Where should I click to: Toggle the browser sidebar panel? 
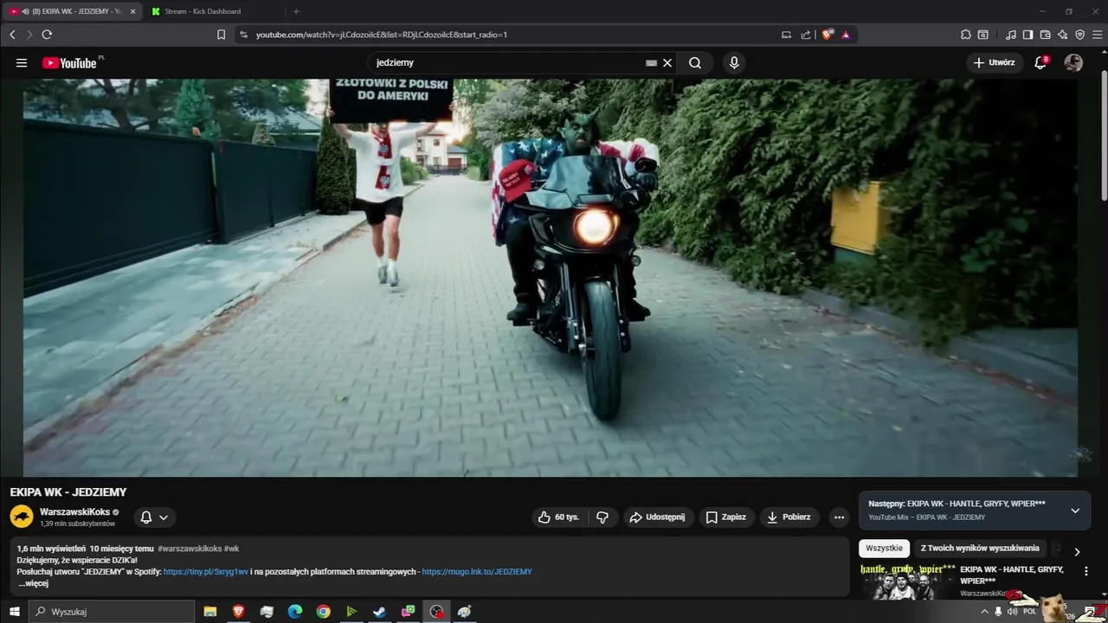(1027, 35)
